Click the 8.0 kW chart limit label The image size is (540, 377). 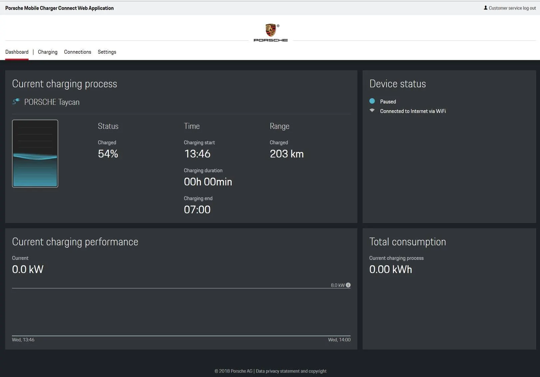point(338,285)
